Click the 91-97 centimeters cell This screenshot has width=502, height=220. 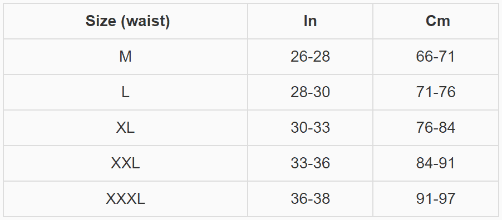(435, 199)
